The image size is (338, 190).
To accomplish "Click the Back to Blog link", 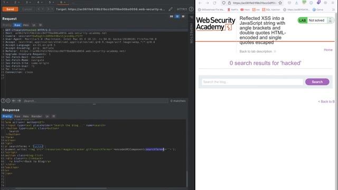I will point(326,101).
